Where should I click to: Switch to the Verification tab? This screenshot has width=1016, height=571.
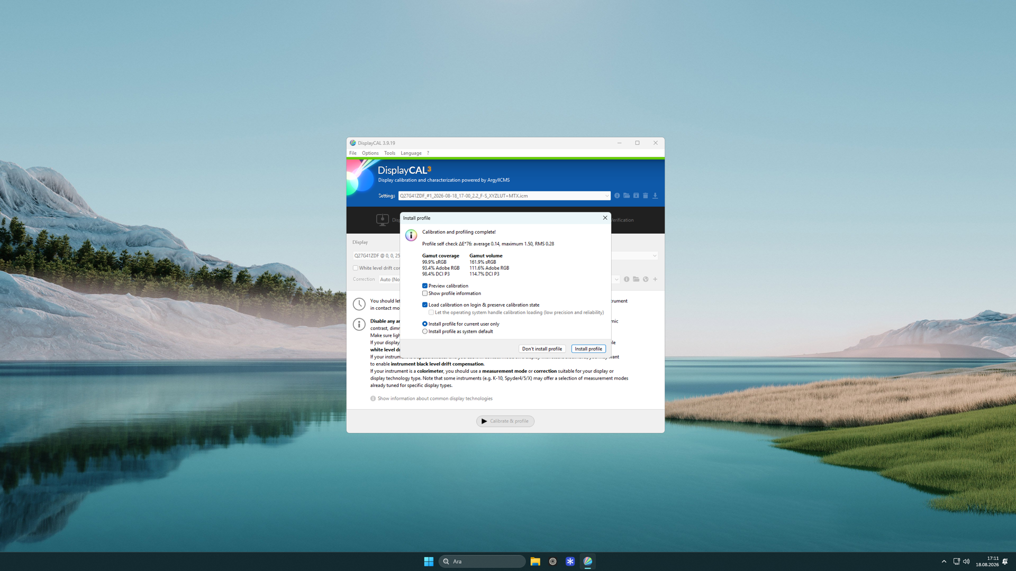(622, 220)
